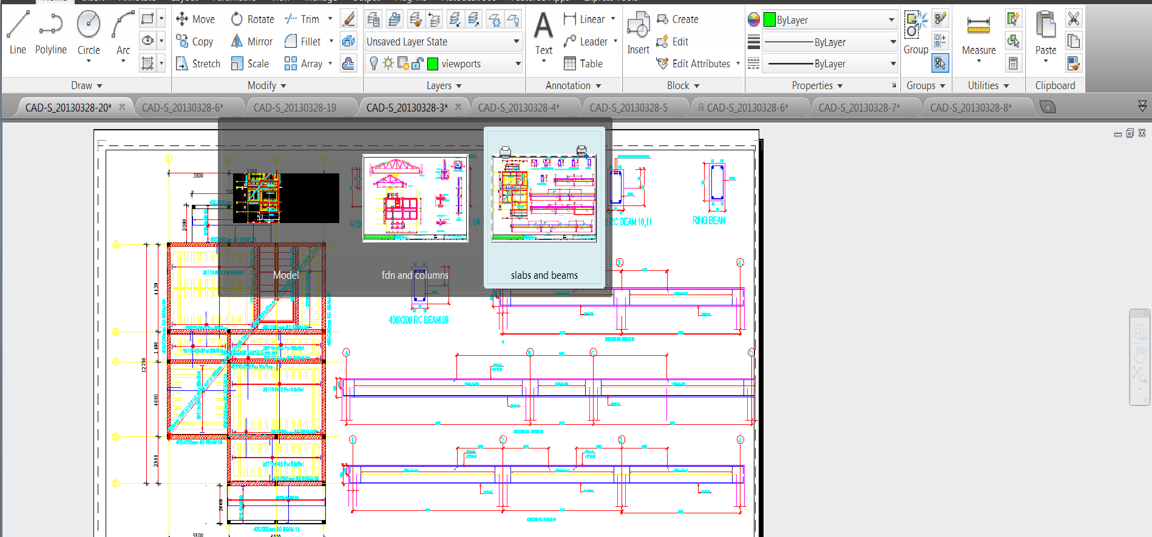
Task: Open the ByLayer linetype dropdown
Action: point(829,64)
